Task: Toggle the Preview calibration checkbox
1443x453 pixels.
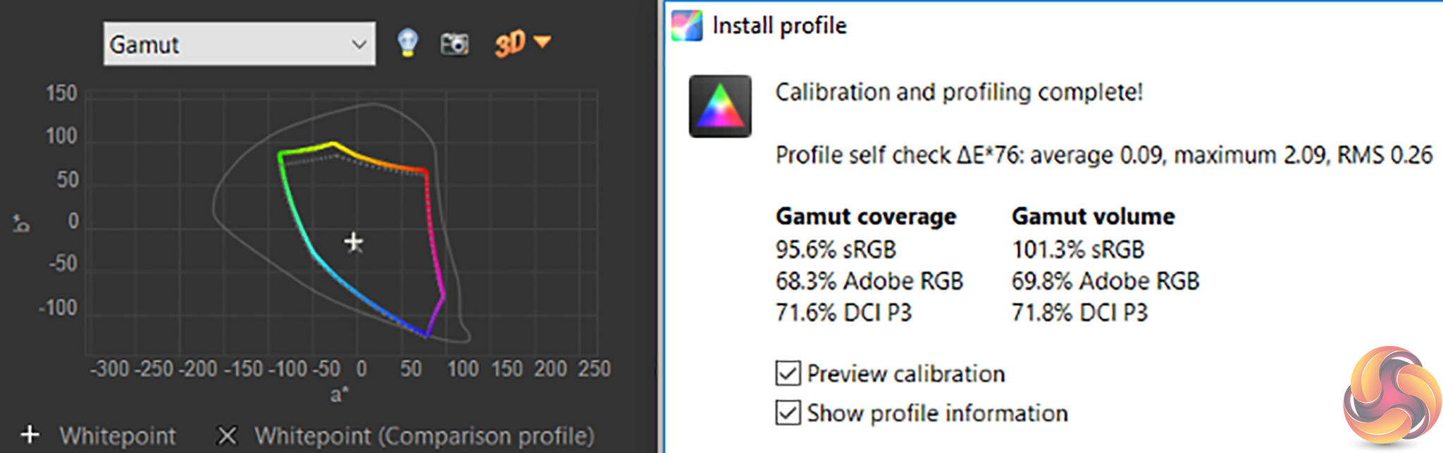Action: [788, 373]
